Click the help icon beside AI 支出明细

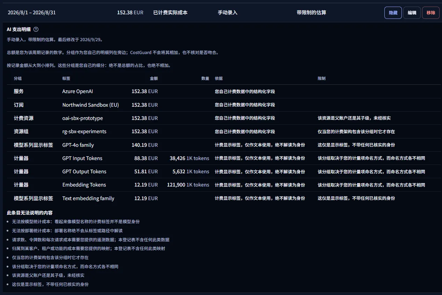(x=36, y=29)
